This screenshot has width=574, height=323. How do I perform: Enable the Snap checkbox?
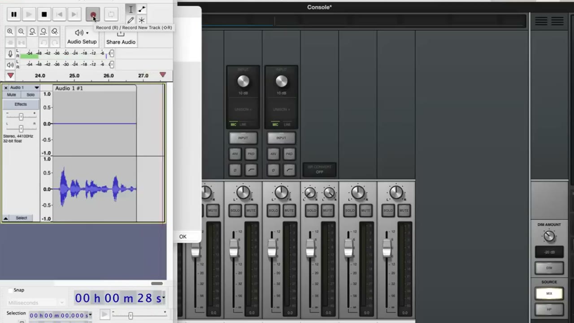pos(11,290)
